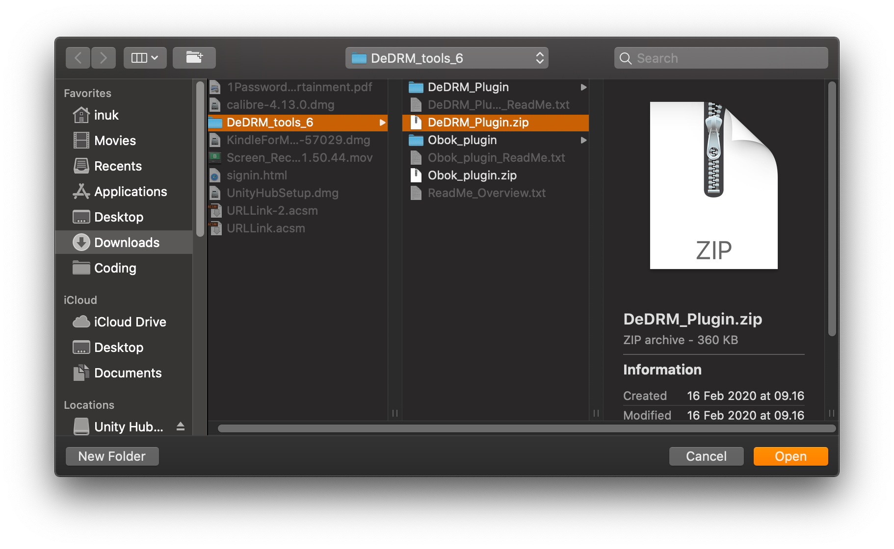This screenshot has width=894, height=549.
Task: Select 1Password...rtainment.pdf file
Action: click(298, 87)
